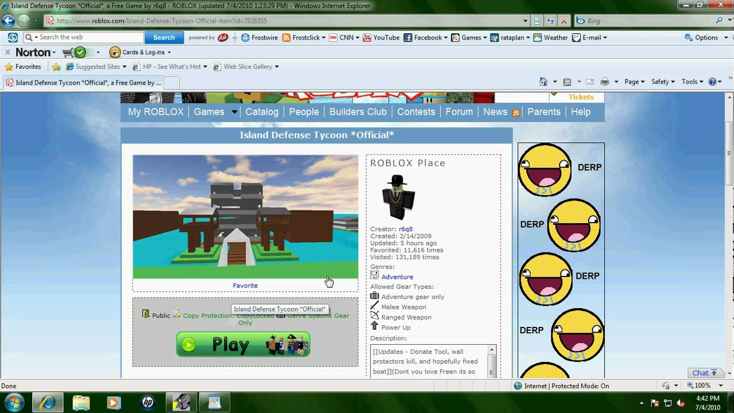The image size is (734, 413).
Task: Click the Favorite link under the thumbnail
Action: click(245, 286)
